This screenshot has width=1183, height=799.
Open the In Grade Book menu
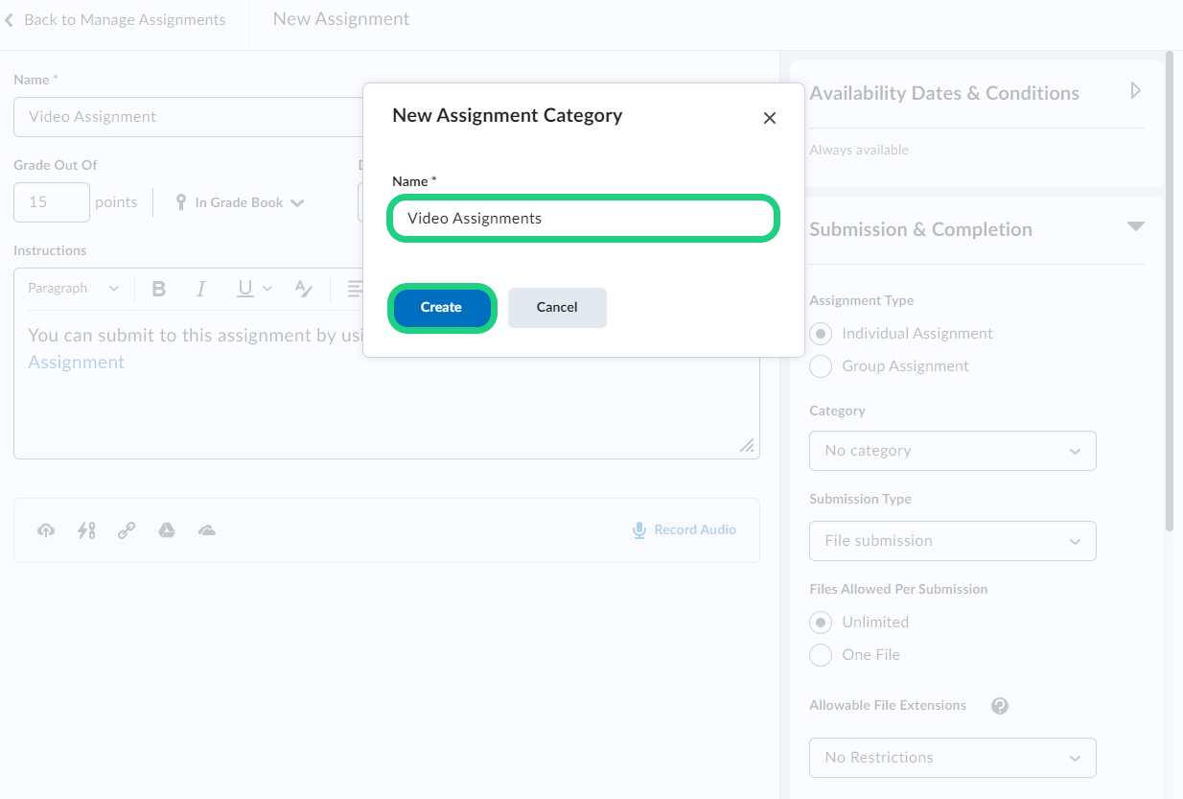pyautogui.click(x=240, y=202)
